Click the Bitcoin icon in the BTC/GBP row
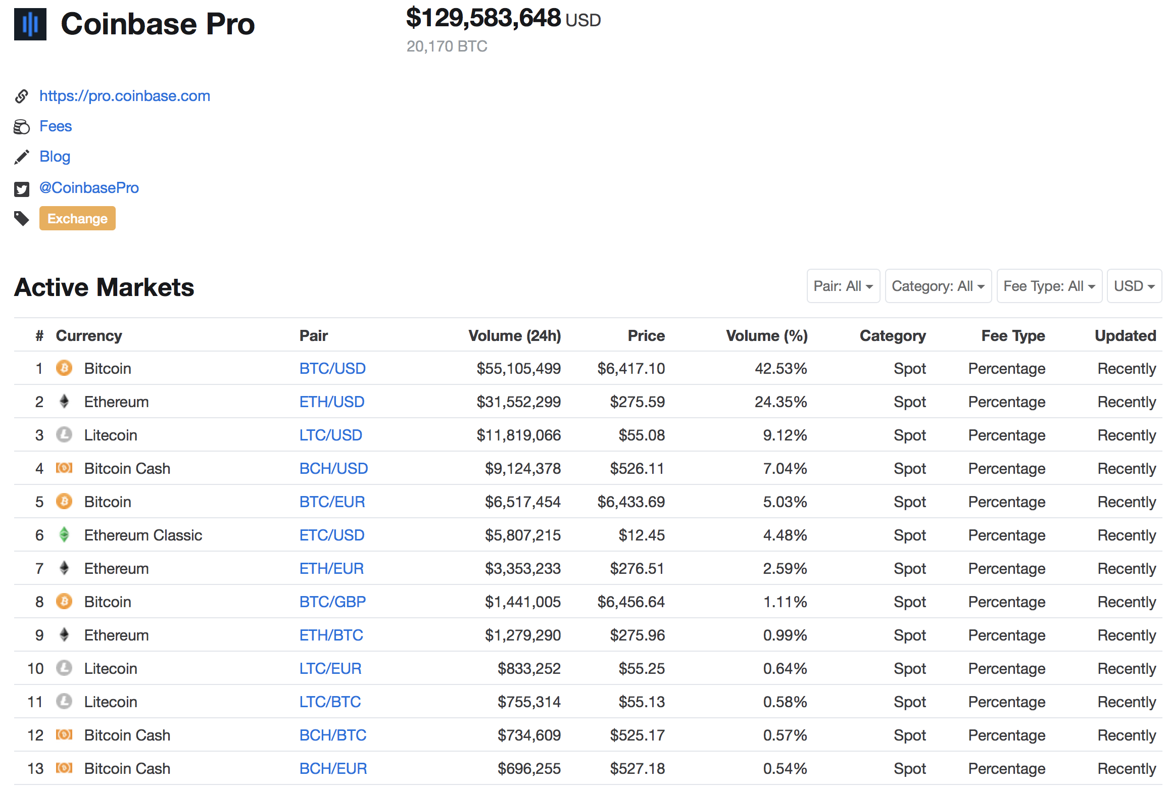This screenshot has width=1168, height=787. click(x=64, y=601)
